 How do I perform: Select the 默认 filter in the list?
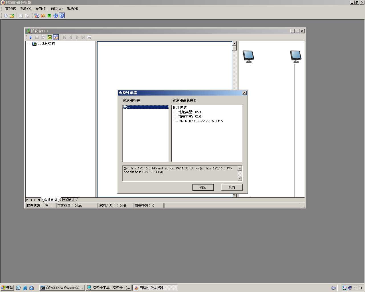pos(145,107)
